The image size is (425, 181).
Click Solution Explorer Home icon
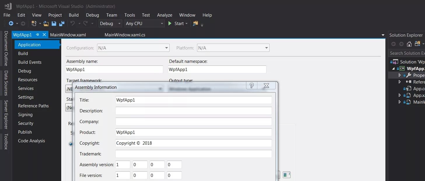pyautogui.click(x=409, y=44)
